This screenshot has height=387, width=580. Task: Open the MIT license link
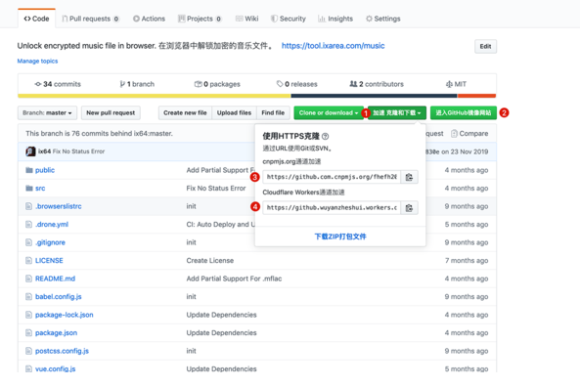(x=456, y=84)
